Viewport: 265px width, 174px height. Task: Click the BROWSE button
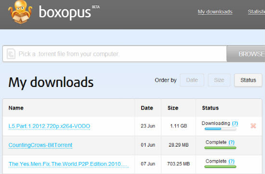246,54
